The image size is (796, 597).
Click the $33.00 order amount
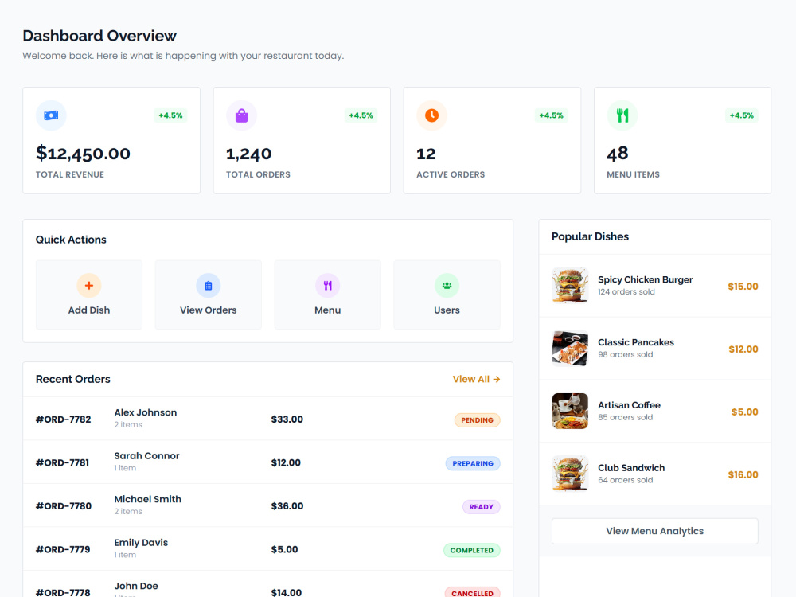pyautogui.click(x=287, y=419)
